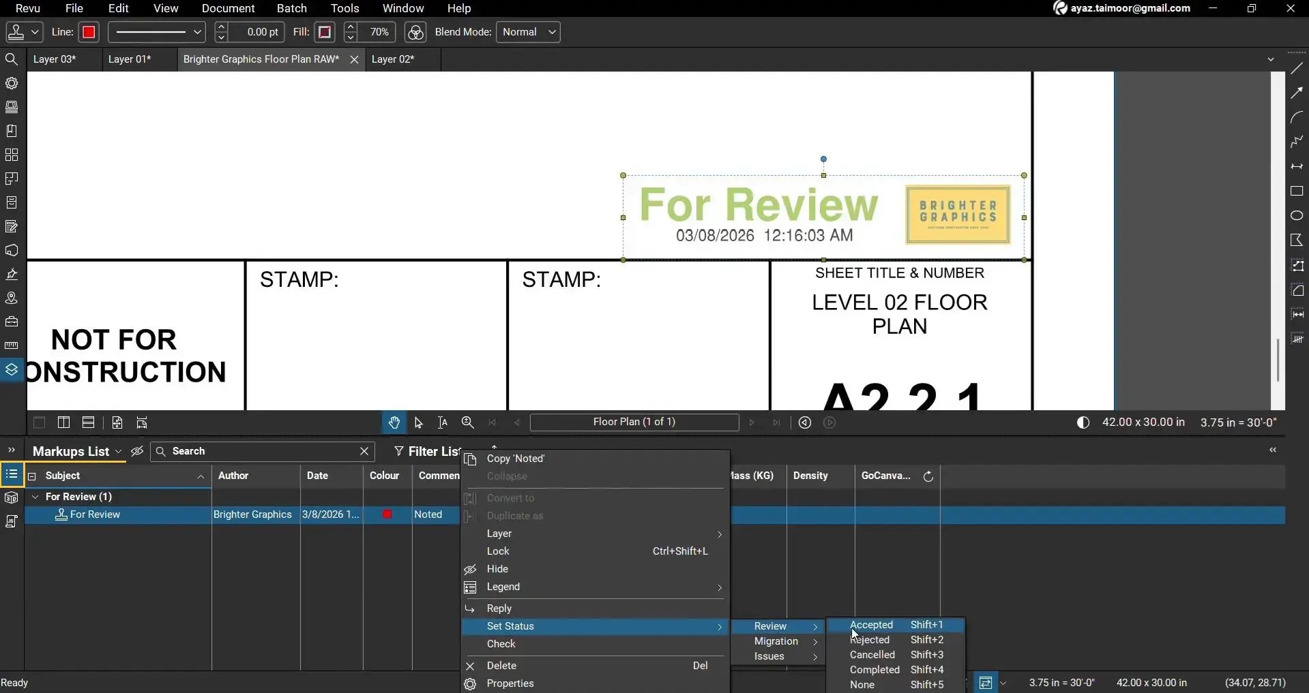Screen dimensions: 1309x693
Task: Open the Measurements ruler panel in left sidebar
Action: pos(12,345)
